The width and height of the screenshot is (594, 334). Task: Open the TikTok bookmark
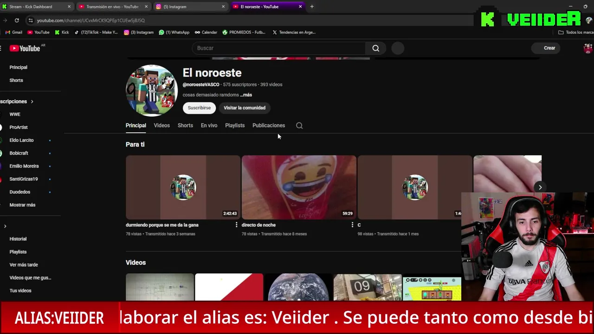(96, 32)
